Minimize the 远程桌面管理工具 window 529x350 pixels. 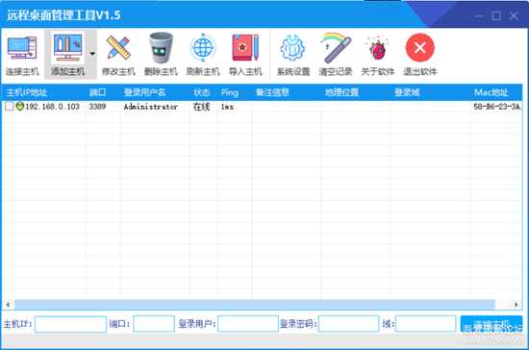(x=478, y=15)
